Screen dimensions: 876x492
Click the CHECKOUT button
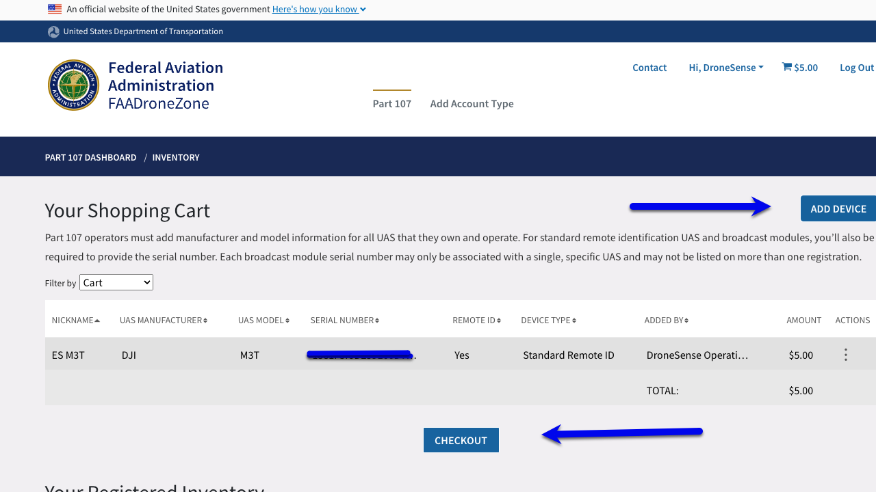pos(461,439)
